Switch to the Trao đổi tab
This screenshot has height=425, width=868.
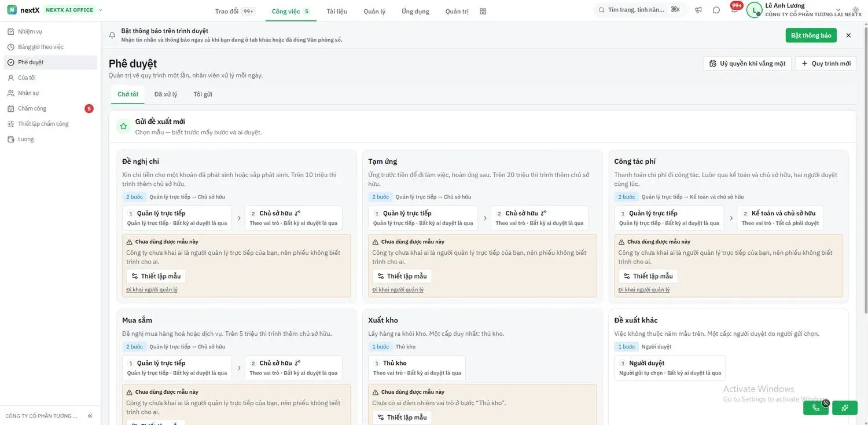pyautogui.click(x=234, y=11)
